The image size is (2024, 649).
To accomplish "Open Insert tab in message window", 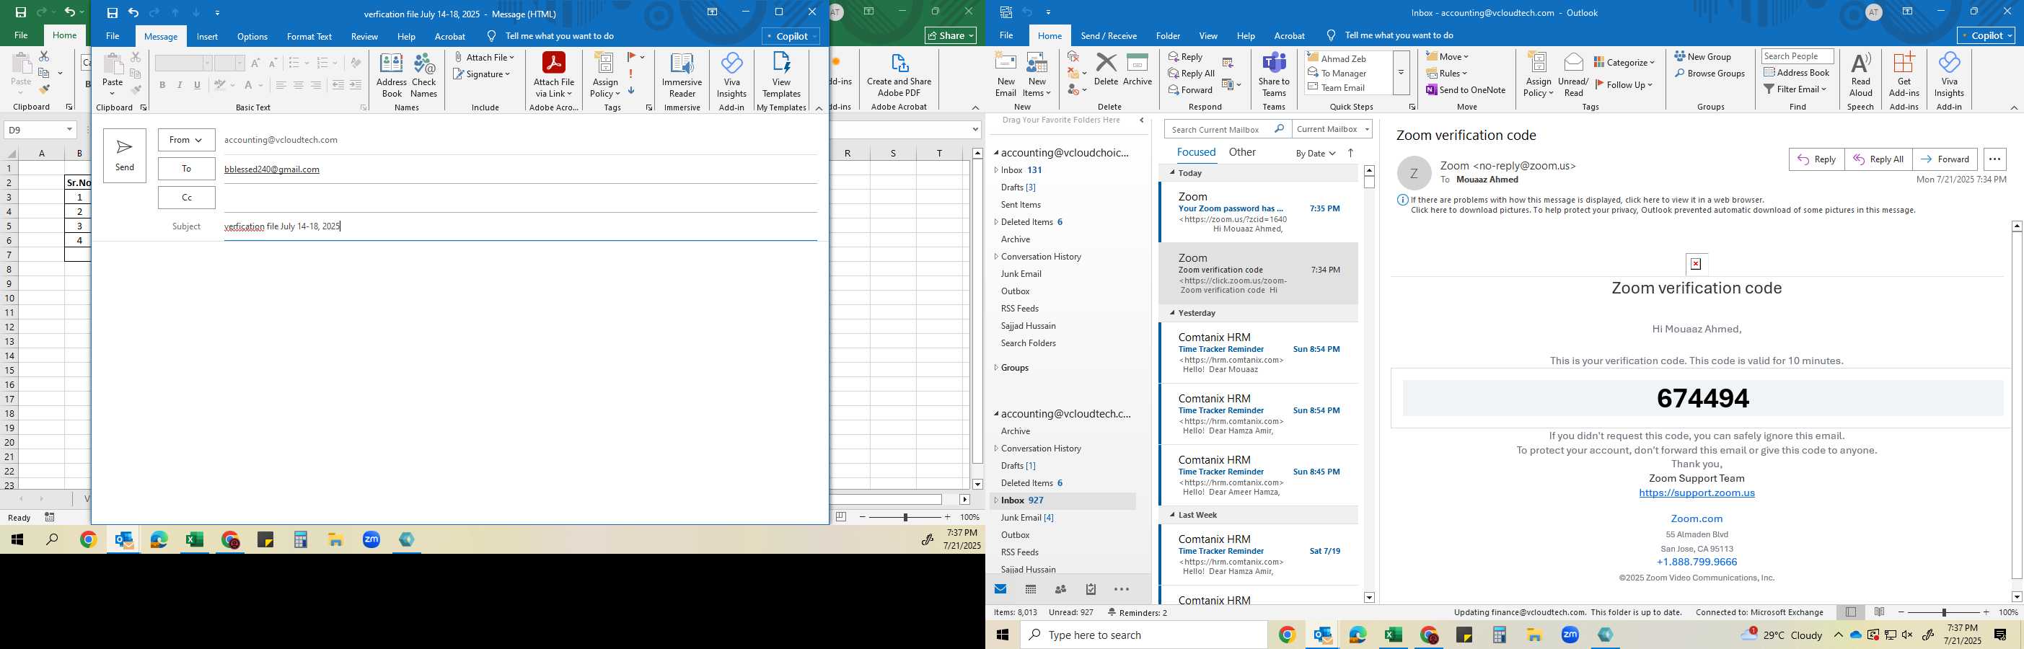I will (208, 36).
